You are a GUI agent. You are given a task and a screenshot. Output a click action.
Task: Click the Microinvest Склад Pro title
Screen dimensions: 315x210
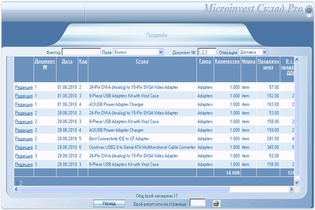click(x=253, y=9)
